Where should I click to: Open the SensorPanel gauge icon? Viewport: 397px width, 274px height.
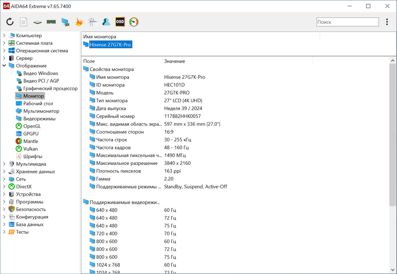[x=134, y=22]
